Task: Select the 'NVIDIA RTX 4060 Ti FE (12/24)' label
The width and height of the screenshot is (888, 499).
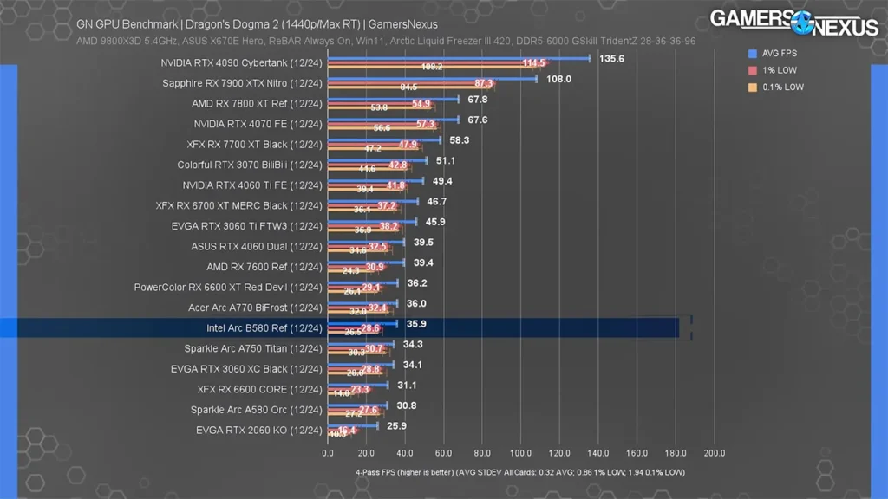Action: [252, 185]
